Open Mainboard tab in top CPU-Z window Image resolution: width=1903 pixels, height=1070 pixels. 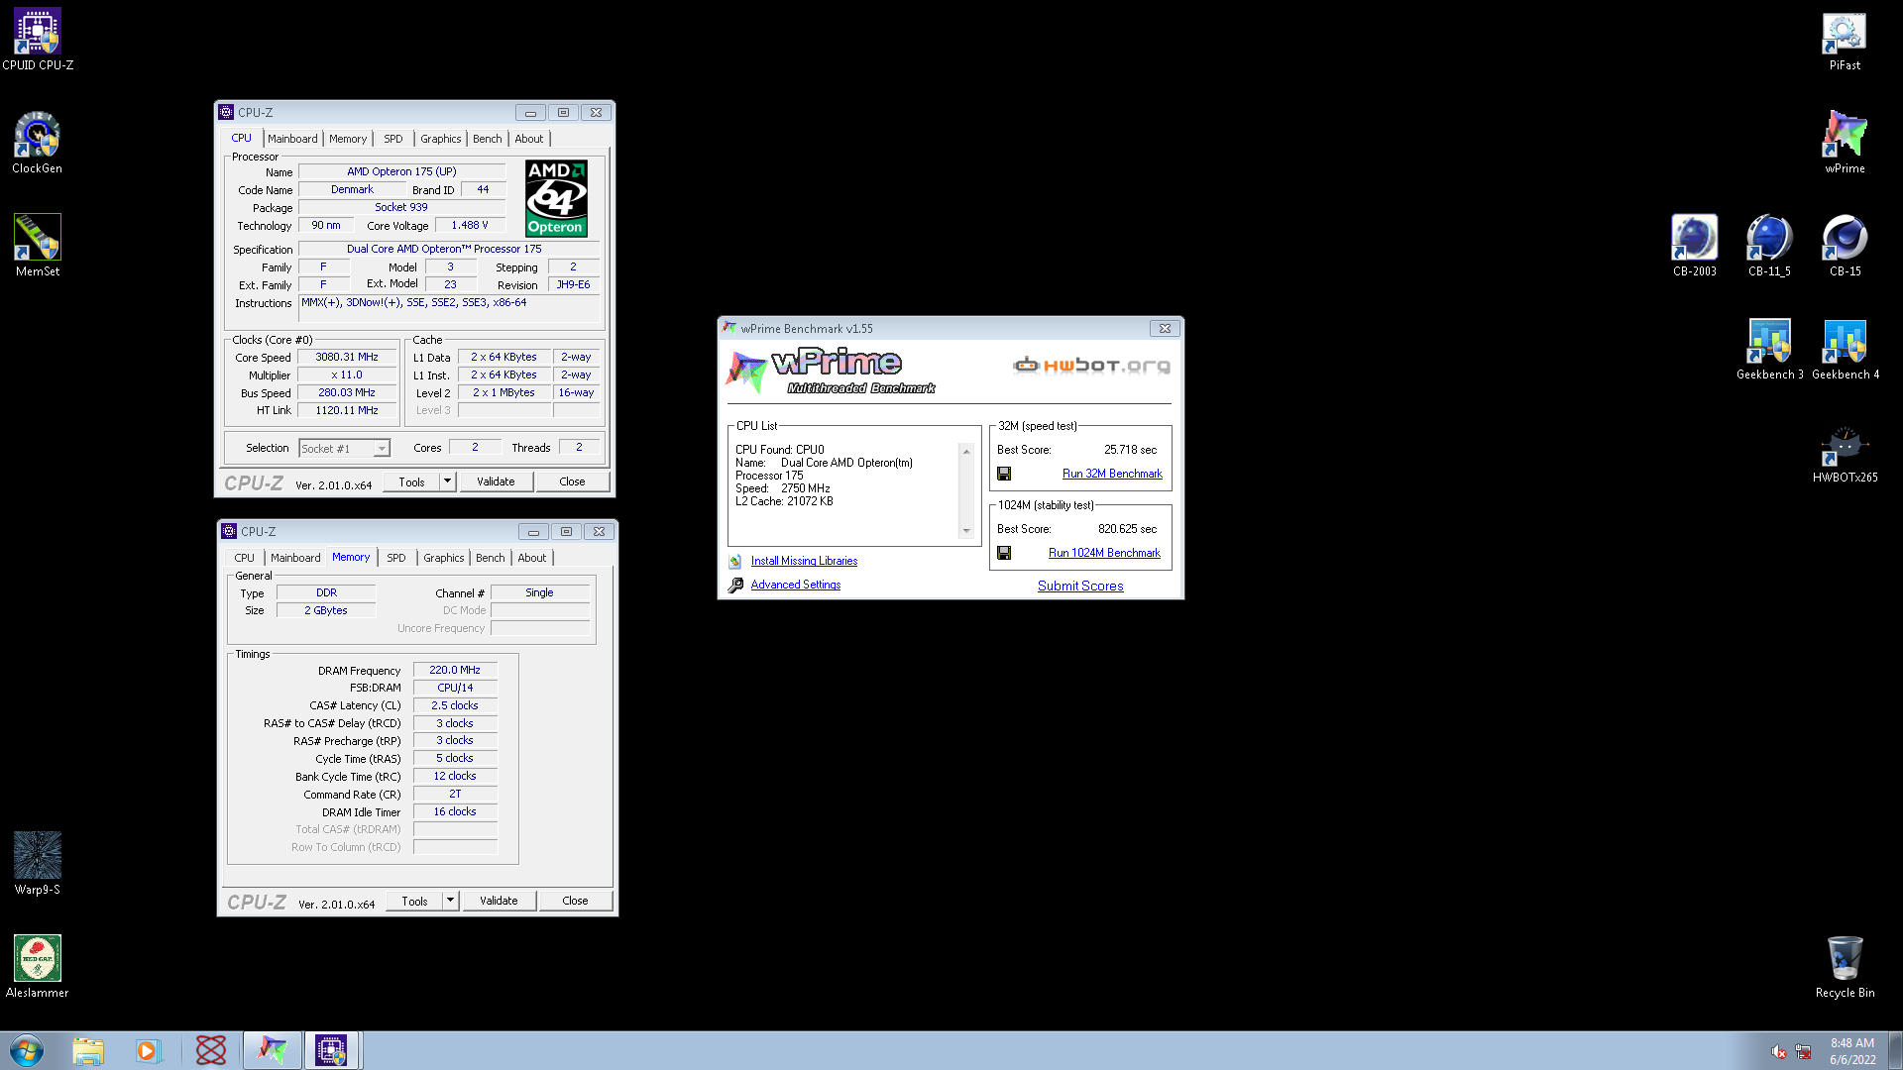(292, 139)
